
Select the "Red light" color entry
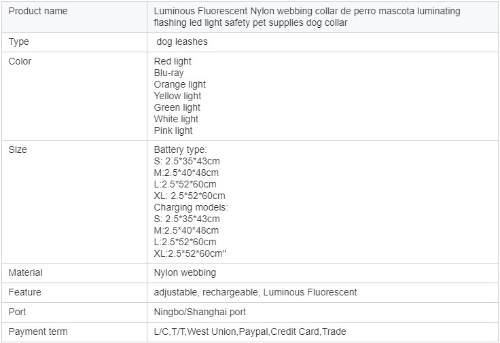[x=173, y=61]
